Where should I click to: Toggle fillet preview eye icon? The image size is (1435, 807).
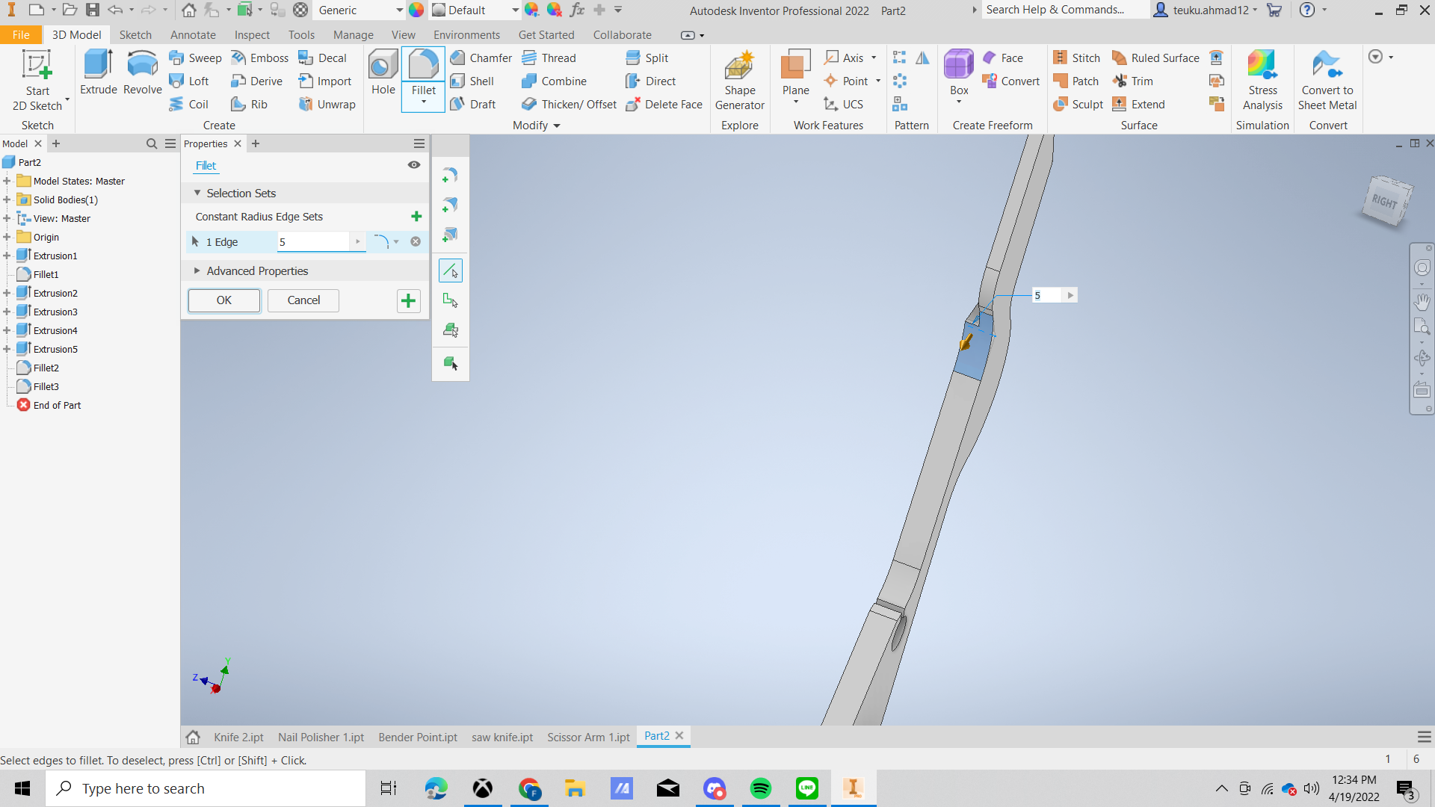pyautogui.click(x=413, y=165)
